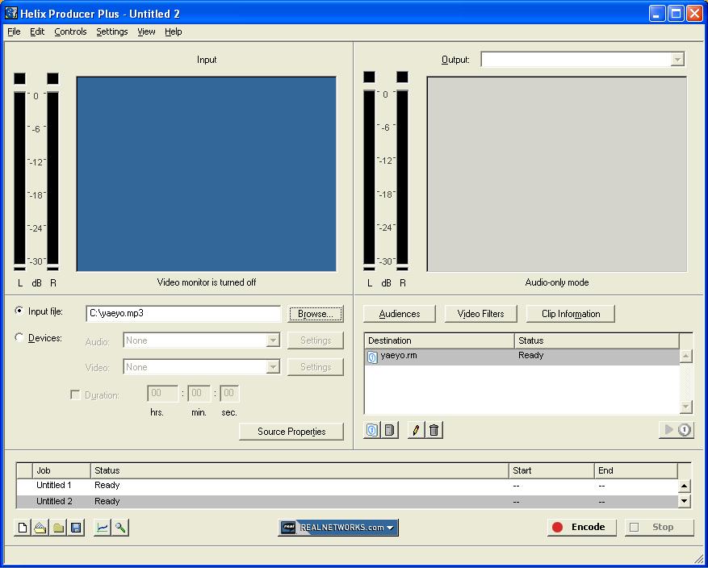The width and height of the screenshot is (708, 568).
Task: Click the wrench tool icon
Action: (x=120, y=528)
